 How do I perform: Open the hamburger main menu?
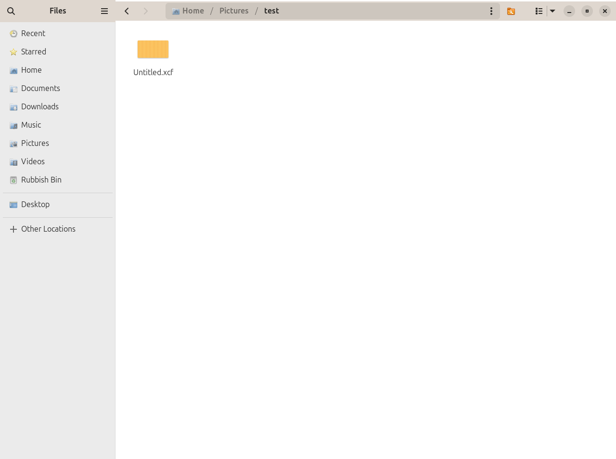click(104, 11)
